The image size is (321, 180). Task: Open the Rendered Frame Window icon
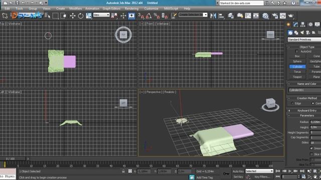(283, 15)
